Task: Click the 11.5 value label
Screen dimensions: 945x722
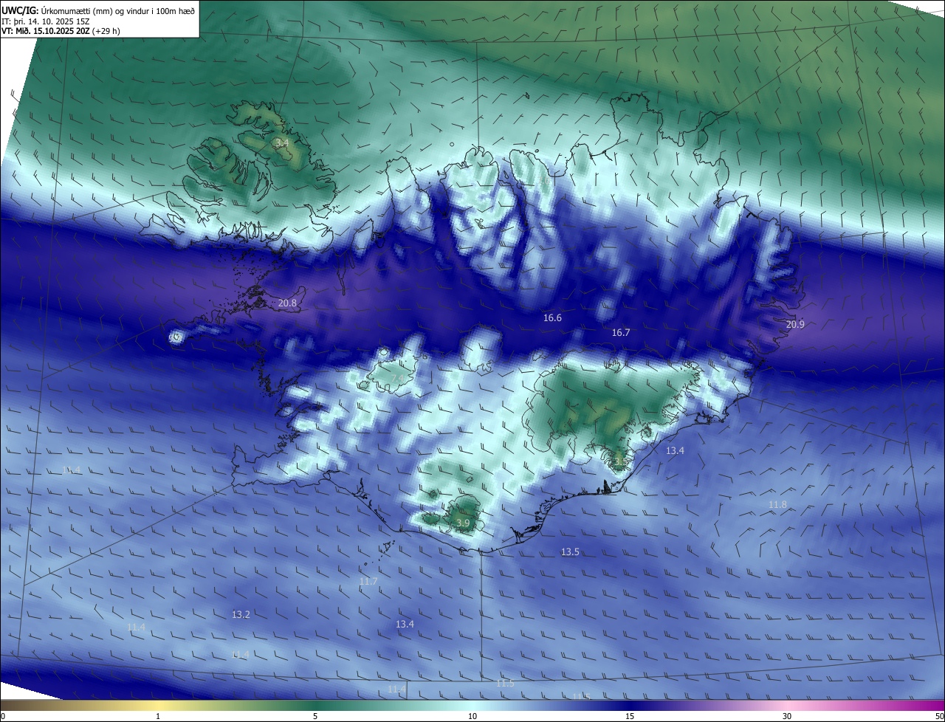Action: [505, 684]
